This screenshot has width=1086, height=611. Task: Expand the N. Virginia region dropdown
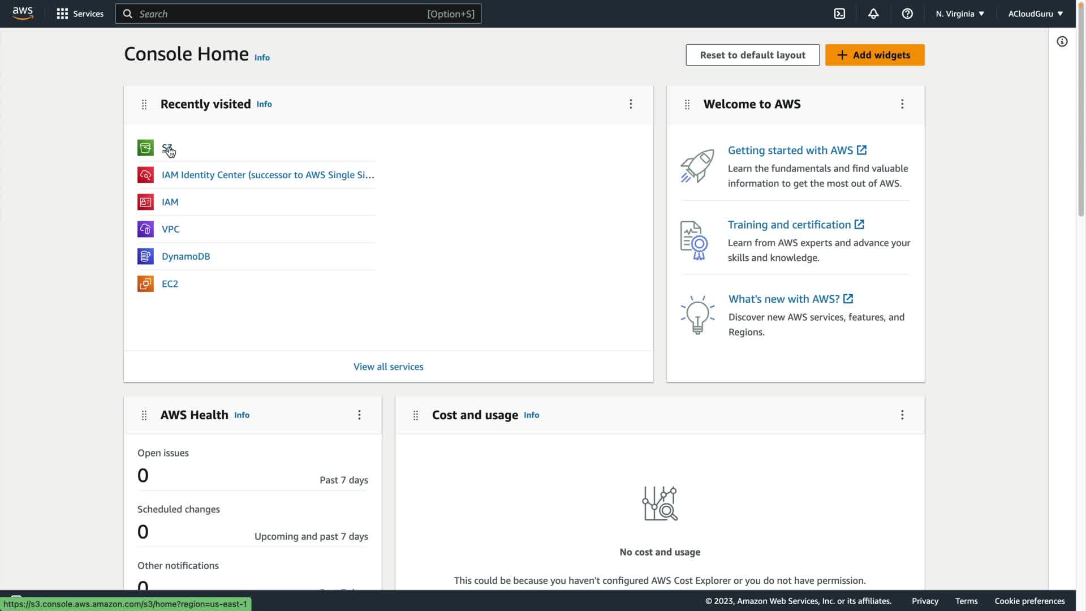(960, 14)
